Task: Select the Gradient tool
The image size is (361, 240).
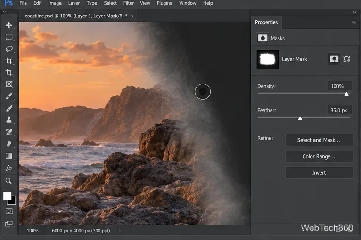Action: [x=9, y=156]
